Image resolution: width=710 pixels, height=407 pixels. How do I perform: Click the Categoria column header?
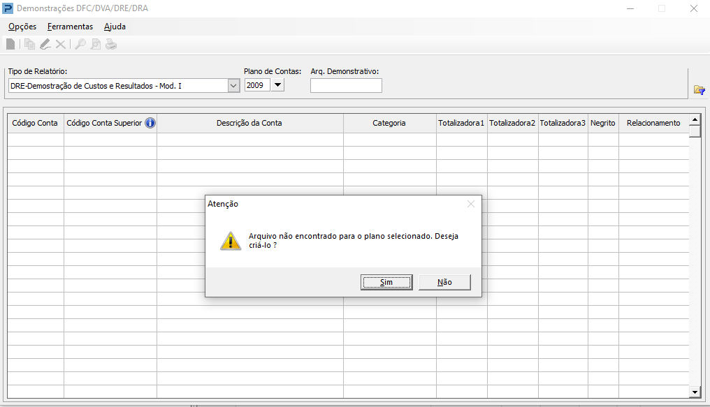(x=389, y=123)
